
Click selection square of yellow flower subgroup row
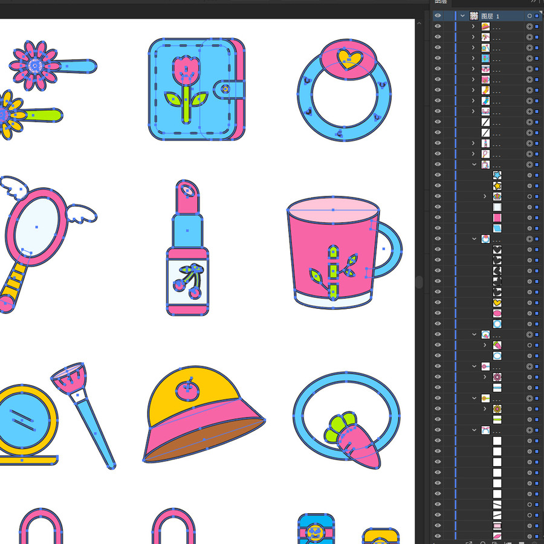click(537, 409)
